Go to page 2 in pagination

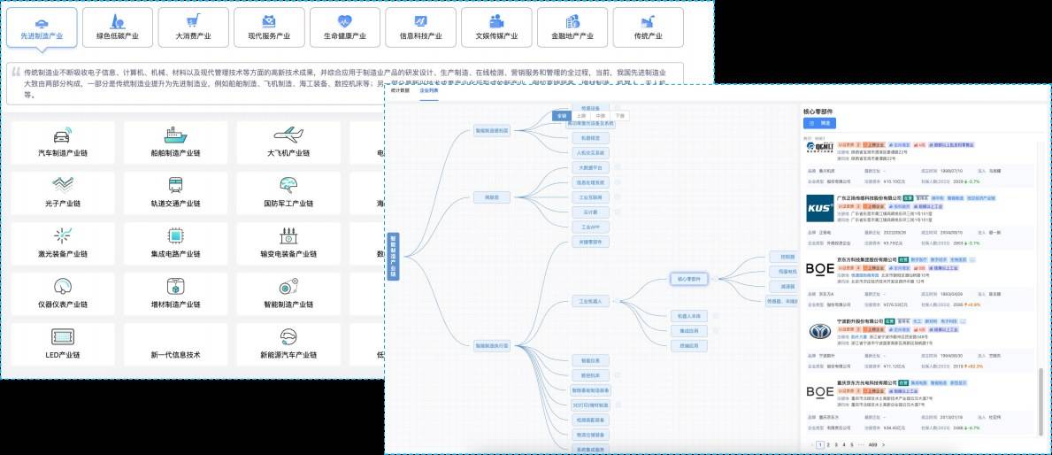[828, 444]
